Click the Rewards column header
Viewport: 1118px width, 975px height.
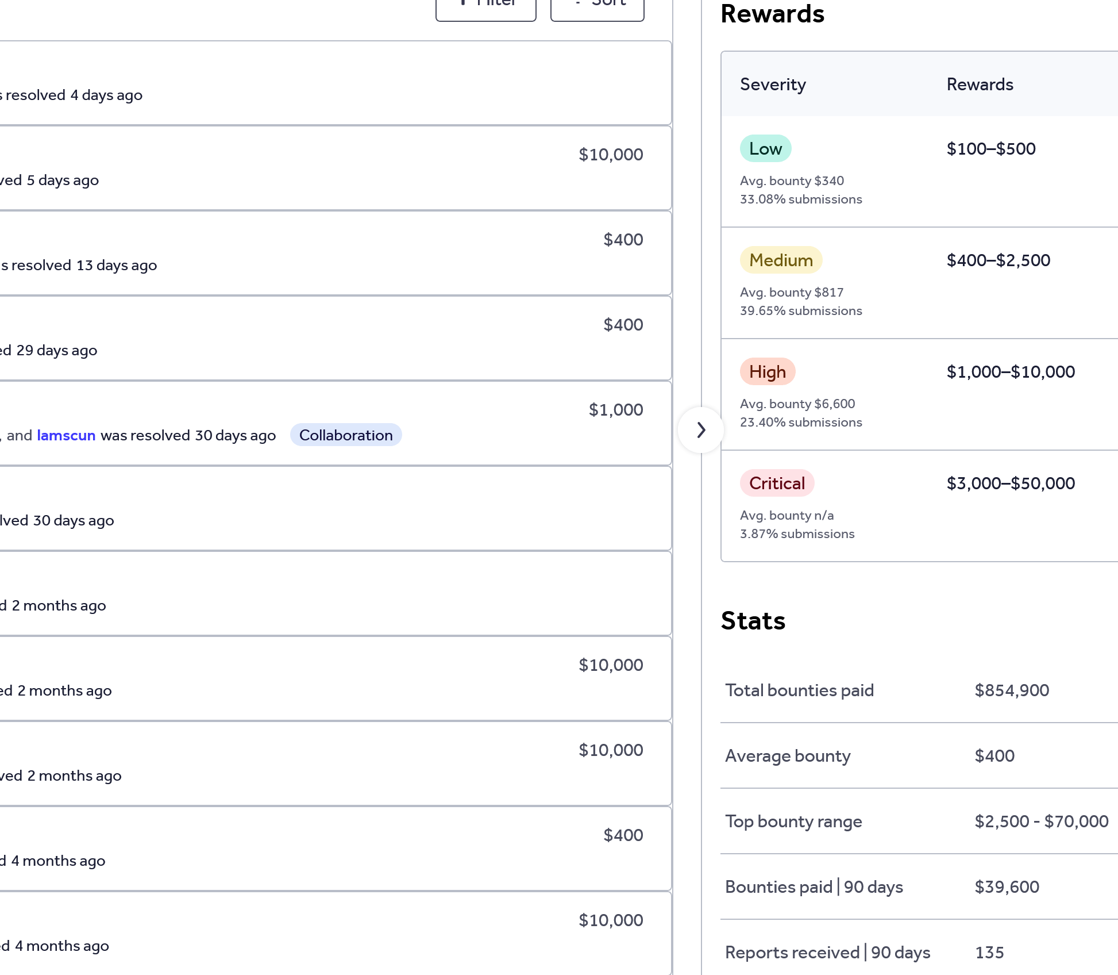(980, 85)
